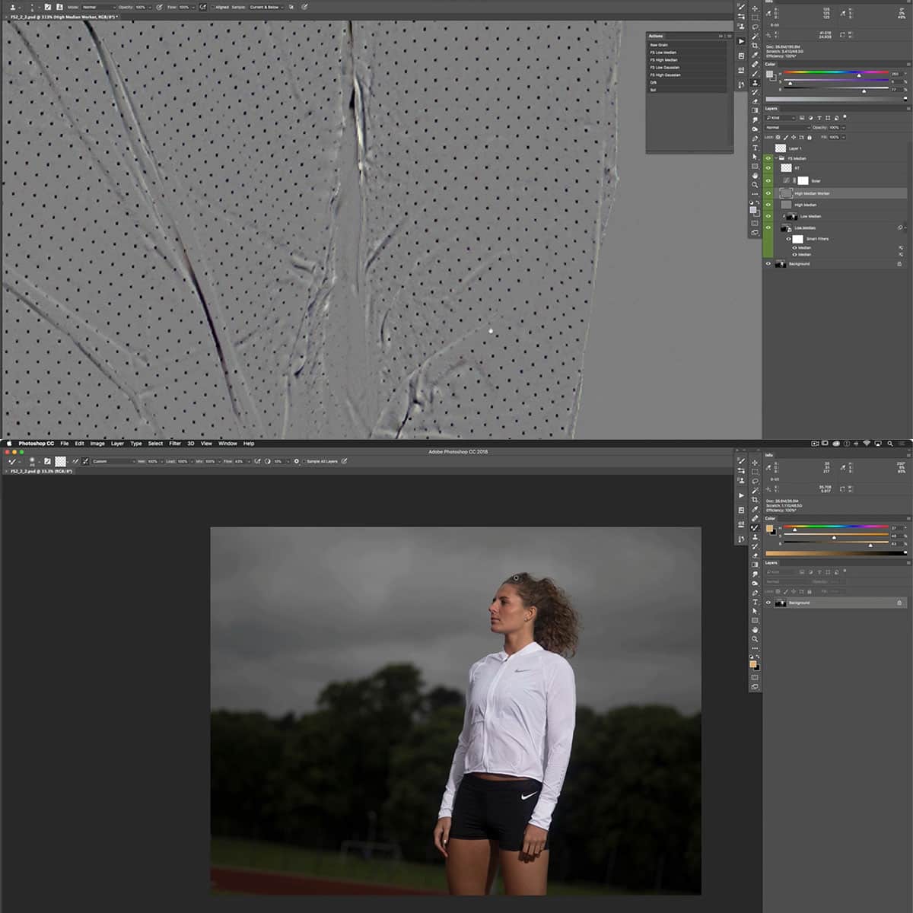The height and width of the screenshot is (913, 913).
Task: Select the Path Selection tool in bottom window
Action: click(755, 611)
